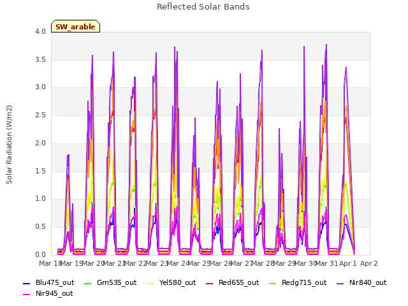Click the 0.5 y-axis tick label
Image resolution: width=408 pixels, height=306 pixels.
[40, 227]
